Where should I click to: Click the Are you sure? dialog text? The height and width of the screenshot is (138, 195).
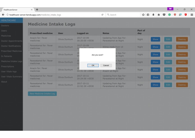[97, 55]
